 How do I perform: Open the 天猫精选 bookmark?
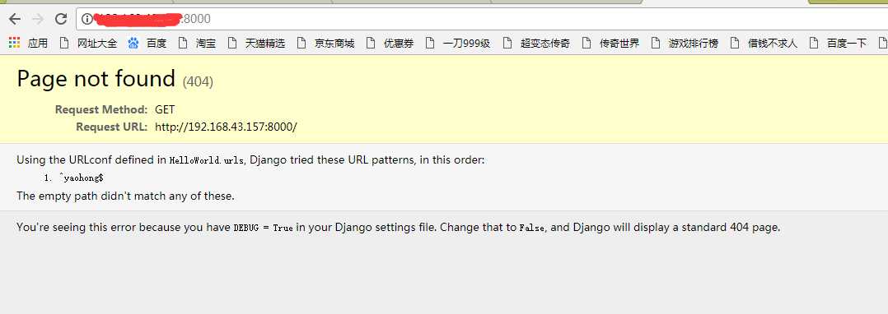point(256,43)
